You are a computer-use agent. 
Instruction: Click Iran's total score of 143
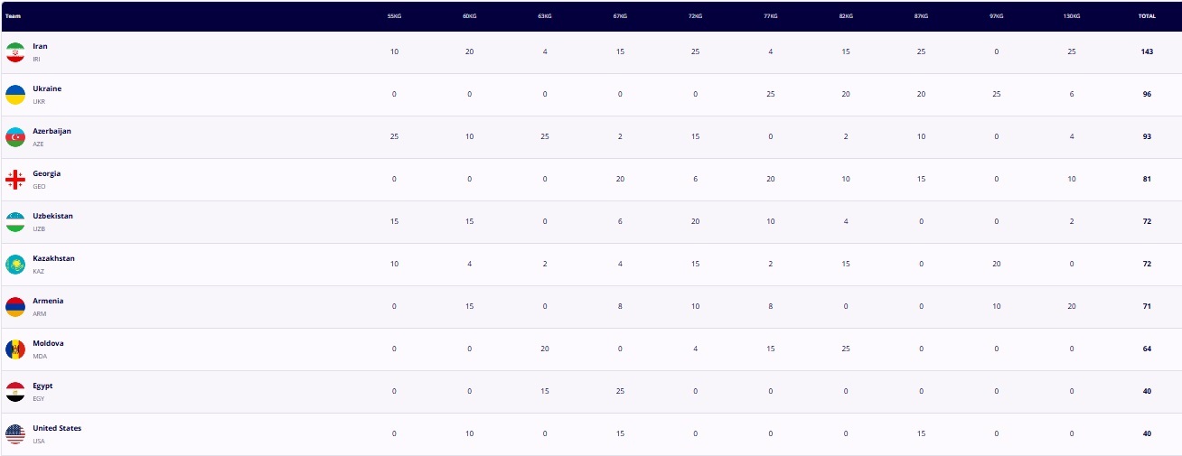(1147, 52)
